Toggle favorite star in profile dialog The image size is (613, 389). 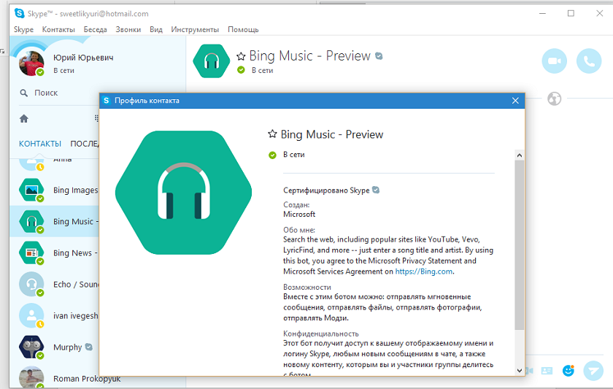pos(272,134)
